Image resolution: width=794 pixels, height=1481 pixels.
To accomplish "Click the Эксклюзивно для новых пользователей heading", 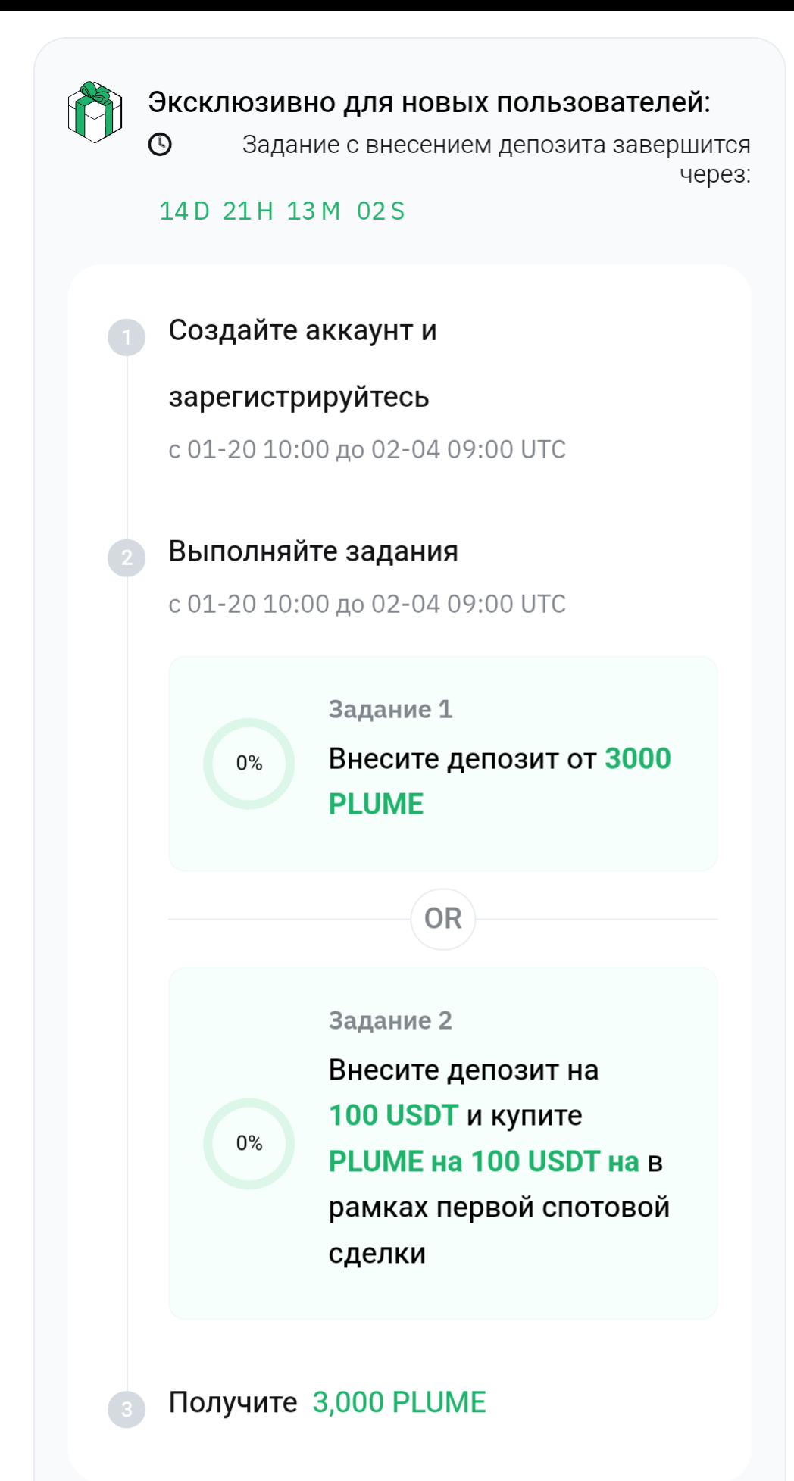I will pos(429,102).
